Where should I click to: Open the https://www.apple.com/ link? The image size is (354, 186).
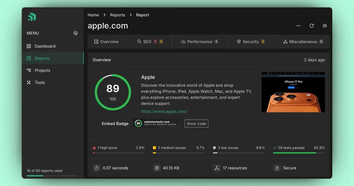click(164, 111)
